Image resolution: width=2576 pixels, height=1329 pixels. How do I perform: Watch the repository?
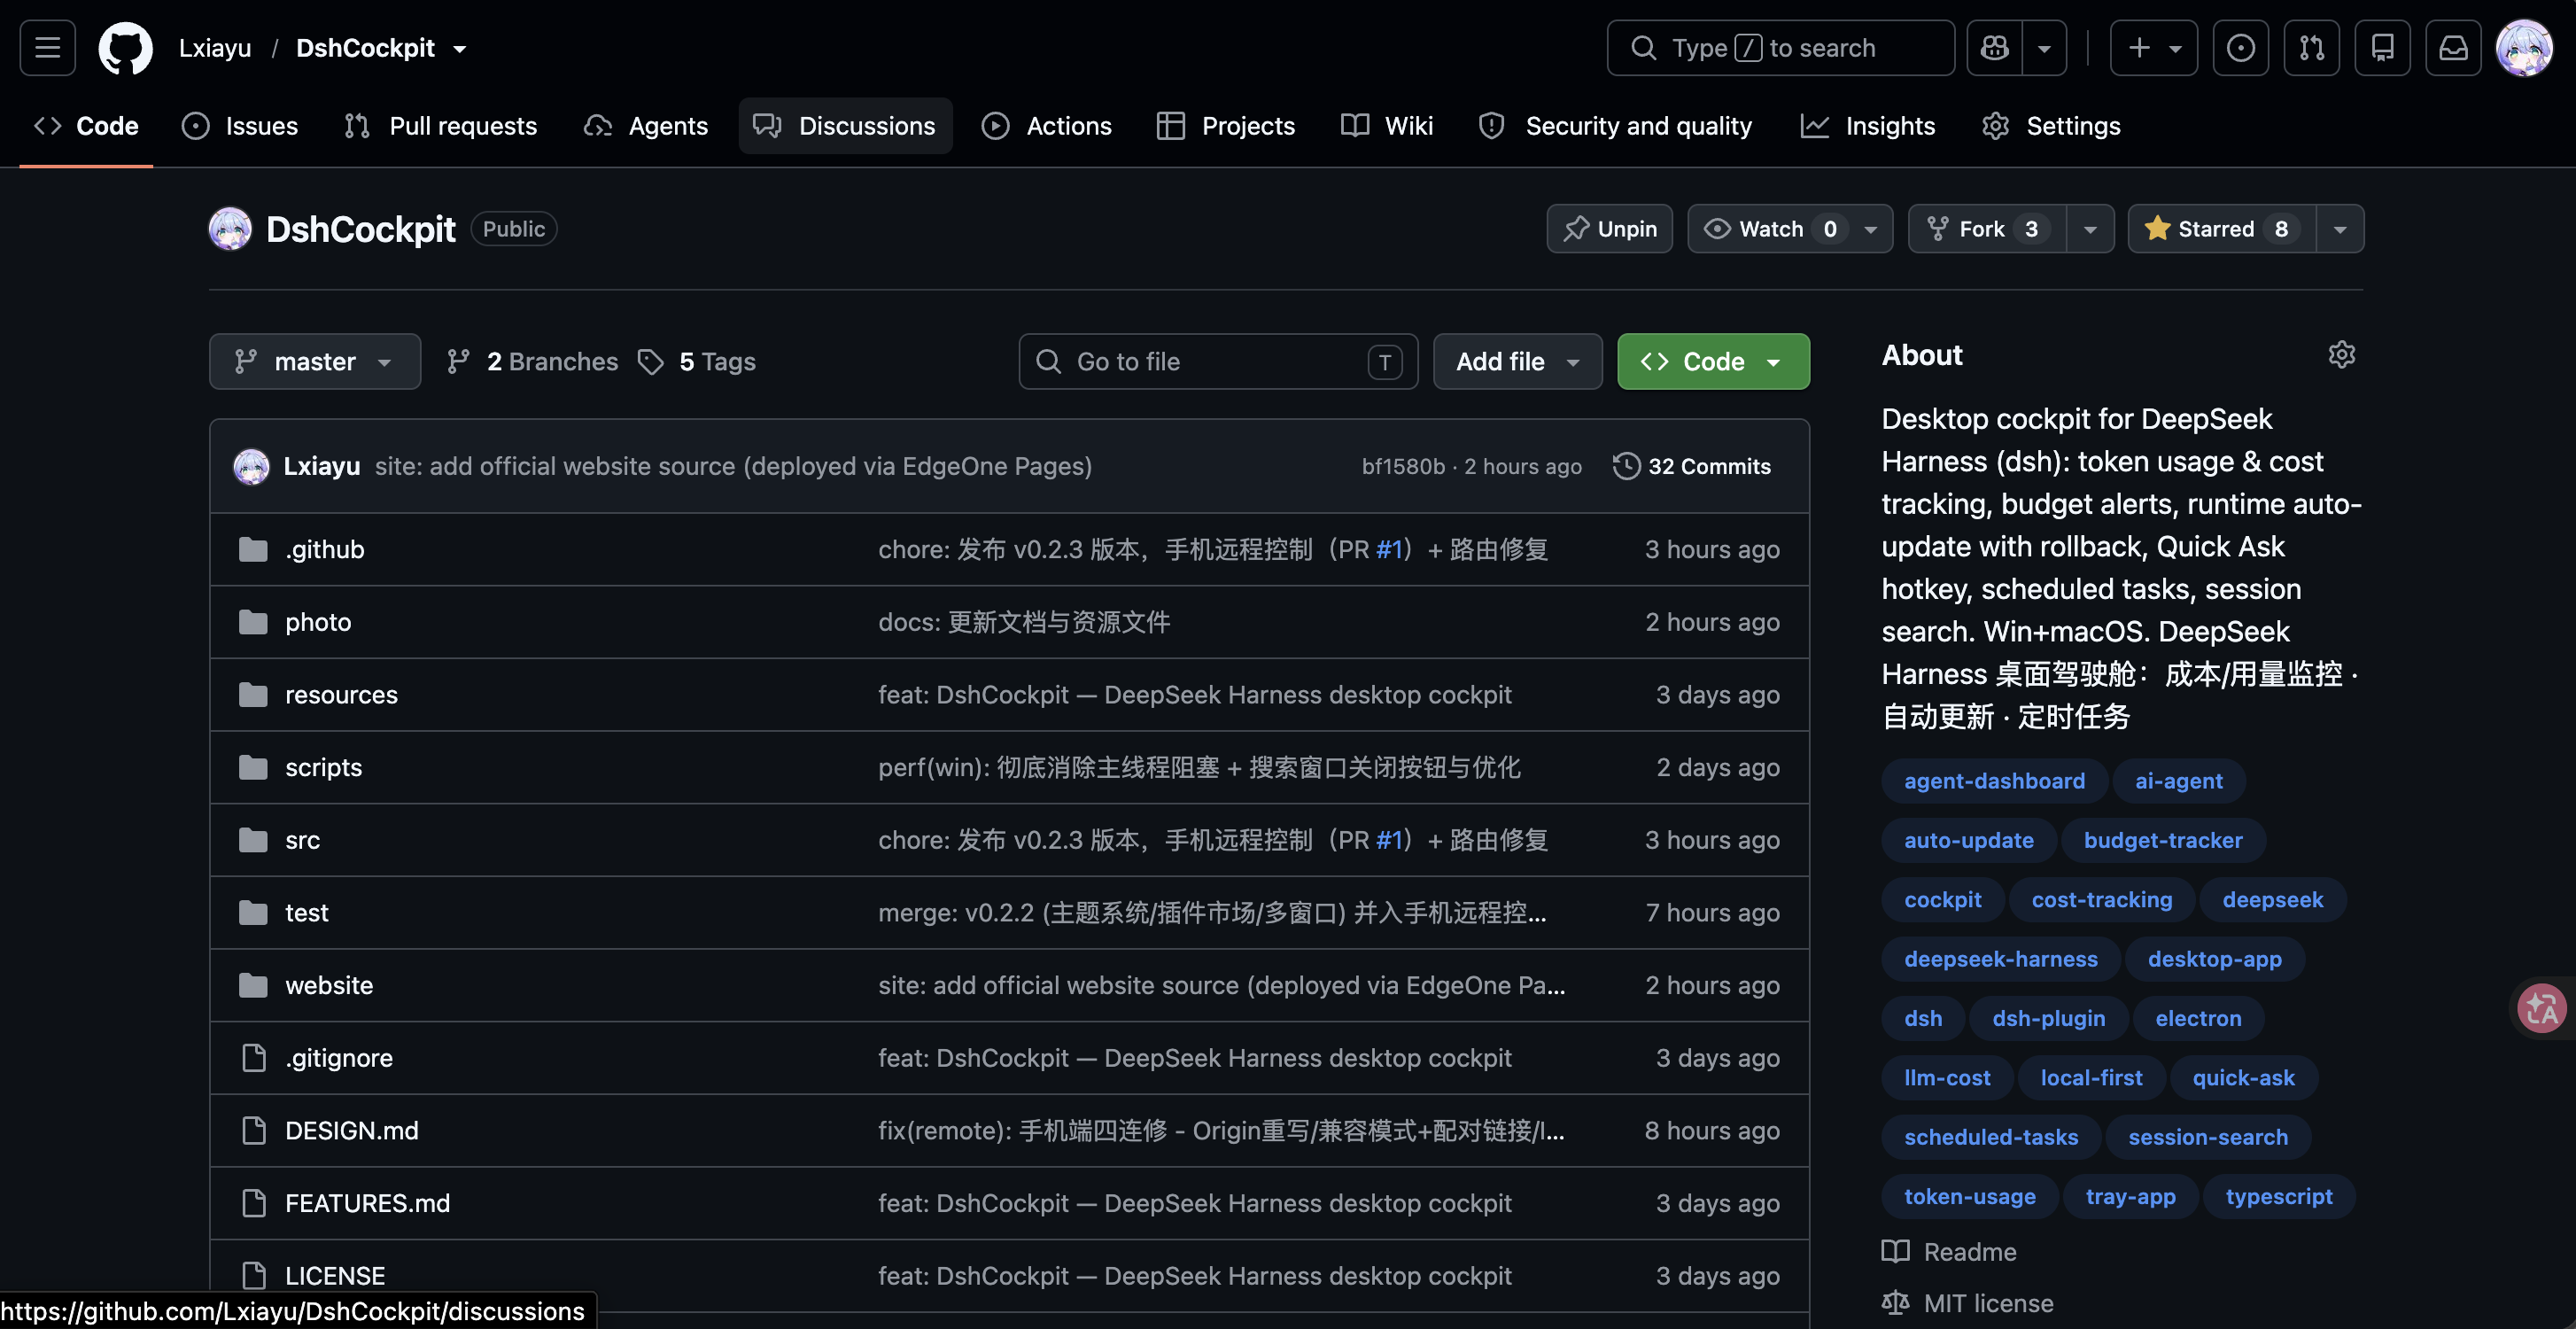[1790, 229]
